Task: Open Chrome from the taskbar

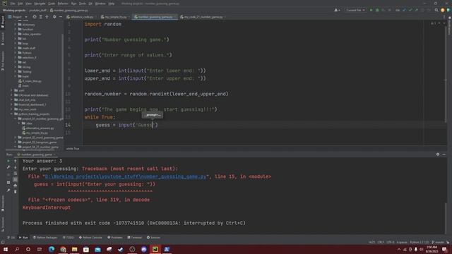Action: click(63, 249)
